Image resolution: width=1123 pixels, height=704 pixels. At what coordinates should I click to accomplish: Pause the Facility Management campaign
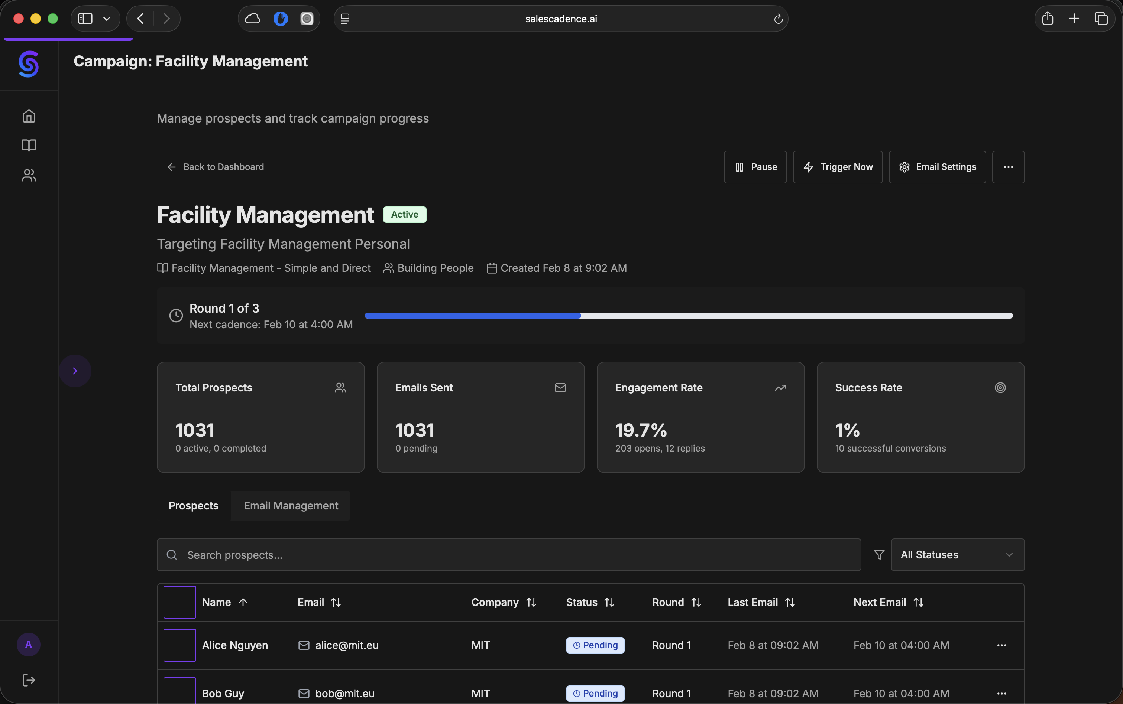tap(755, 167)
